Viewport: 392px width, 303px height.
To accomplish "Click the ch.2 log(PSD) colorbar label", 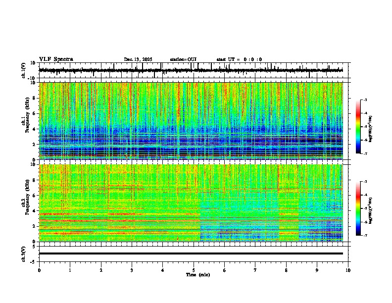I will point(371,210).
